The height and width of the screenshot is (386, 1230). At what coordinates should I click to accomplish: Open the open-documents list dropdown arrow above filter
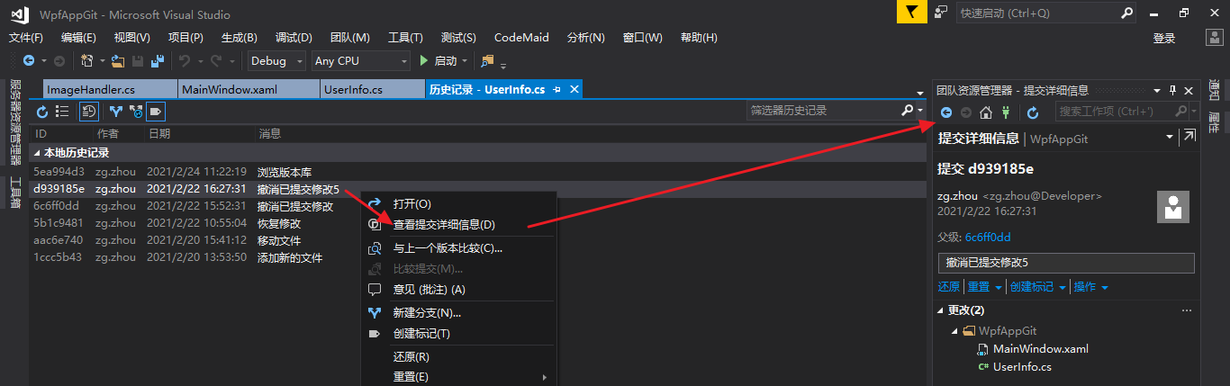[x=920, y=93]
